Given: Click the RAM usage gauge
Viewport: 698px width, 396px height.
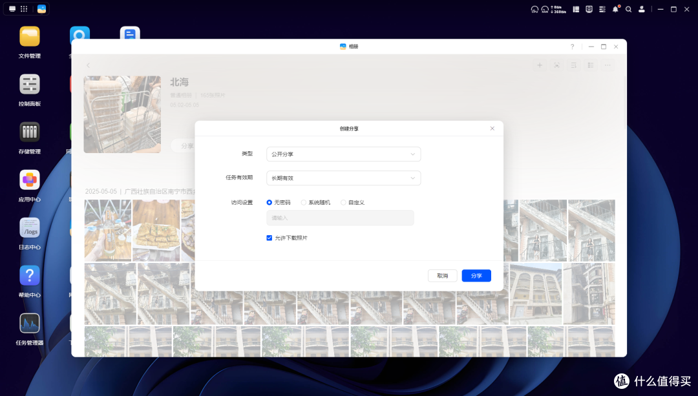Looking at the screenshot, I should [545, 9].
